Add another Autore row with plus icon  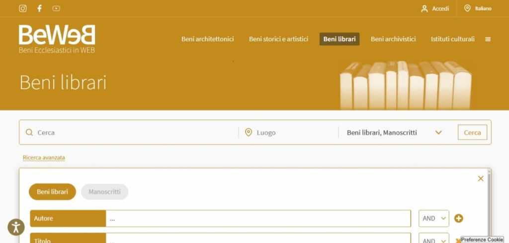tap(459, 218)
